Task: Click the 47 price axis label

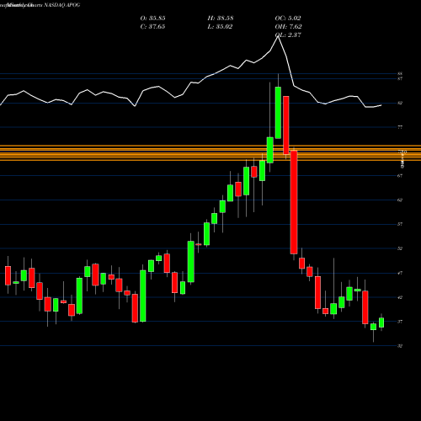Action: [400, 273]
